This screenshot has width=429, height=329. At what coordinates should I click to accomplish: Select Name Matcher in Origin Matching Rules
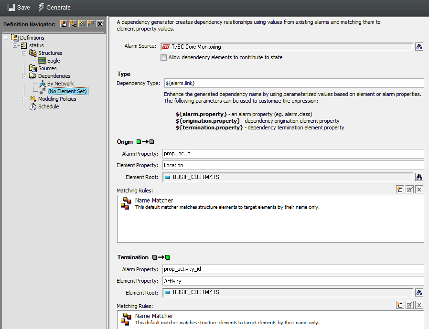(x=270, y=204)
